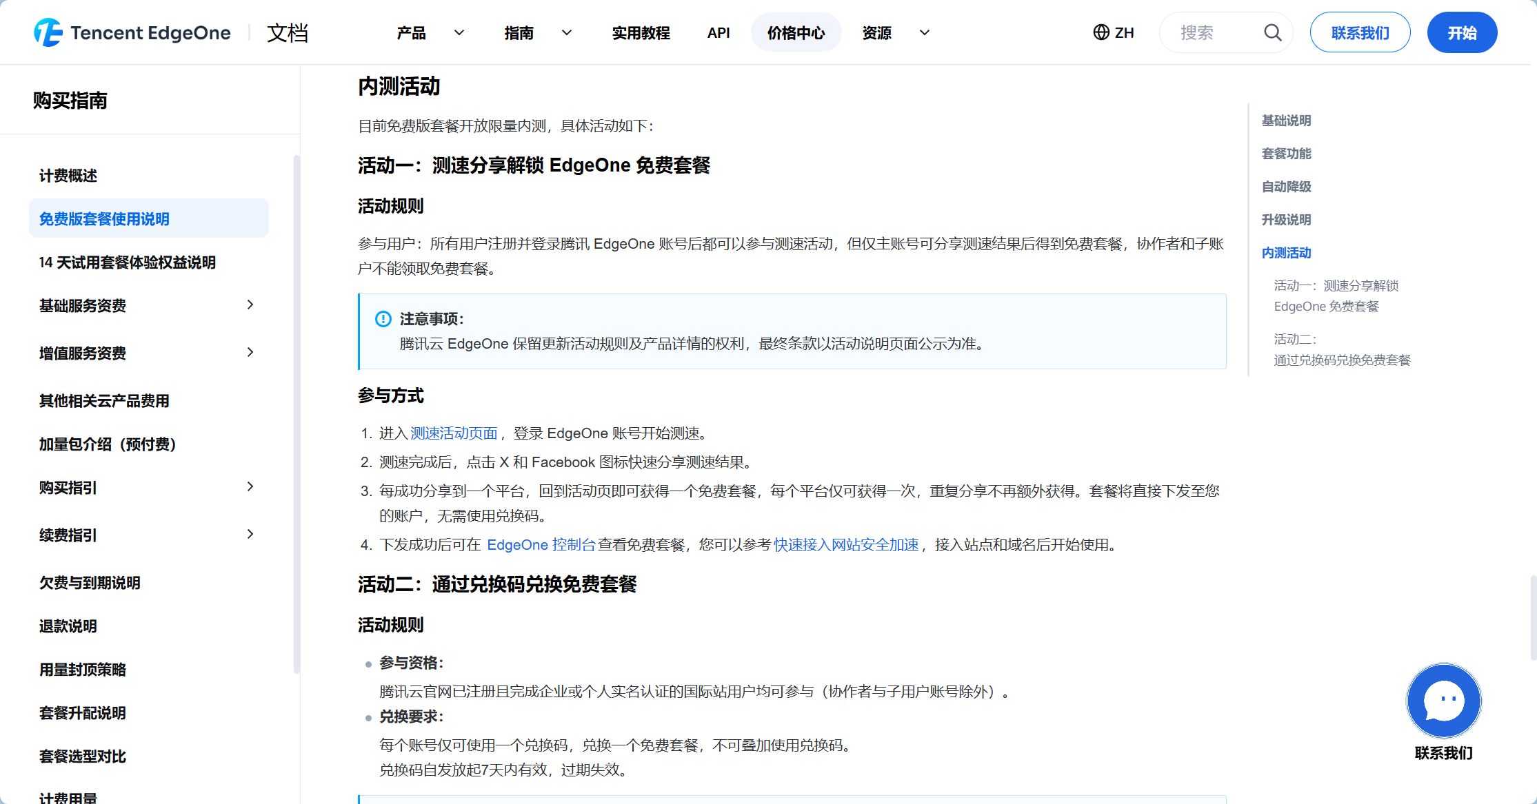Click the globe language icon
Viewport: 1537px width, 804px height.
coord(1101,32)
